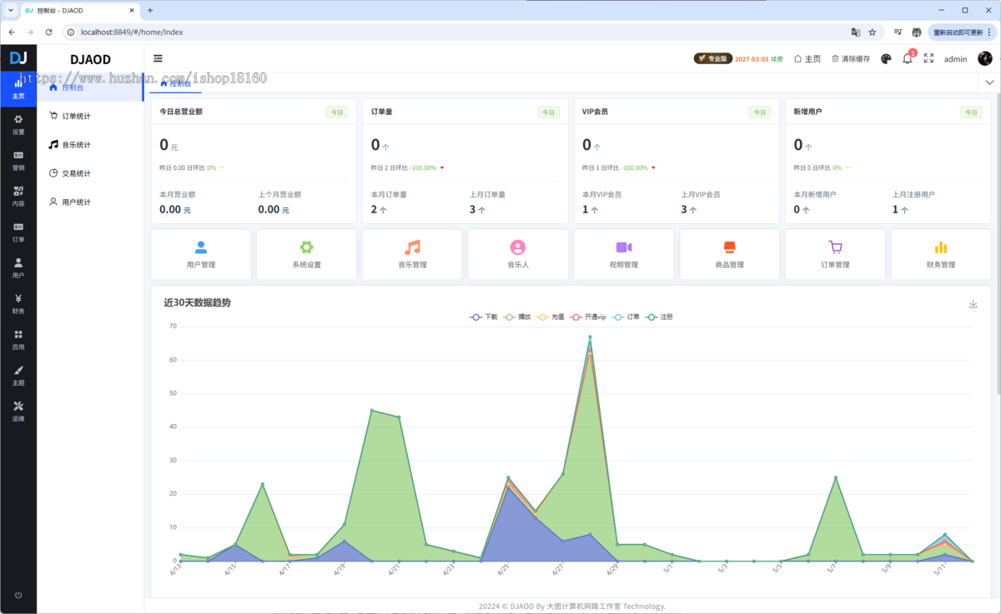Collapse the menu with the hamburger icon
1001x614 pixels.
click(158, 58)
